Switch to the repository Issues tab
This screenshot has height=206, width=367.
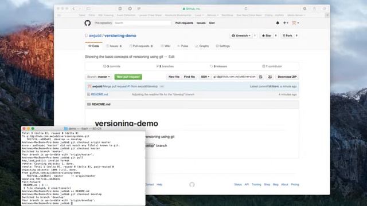114,46
